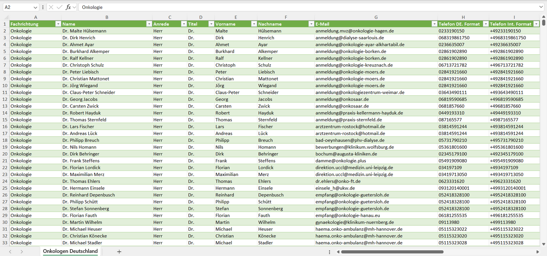Open the Nachname column filter dropdown
Image resolution: width=547 pixels, height=256 pixels.
pyautogui.click(x=311, y=24)
